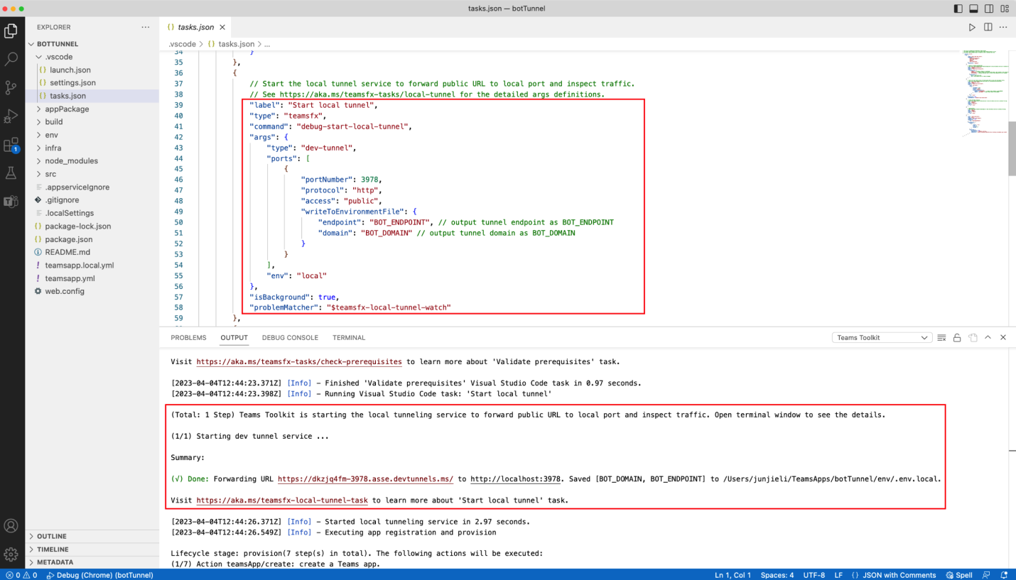Toggle bottom panel visibility

[x=973, y=9]
